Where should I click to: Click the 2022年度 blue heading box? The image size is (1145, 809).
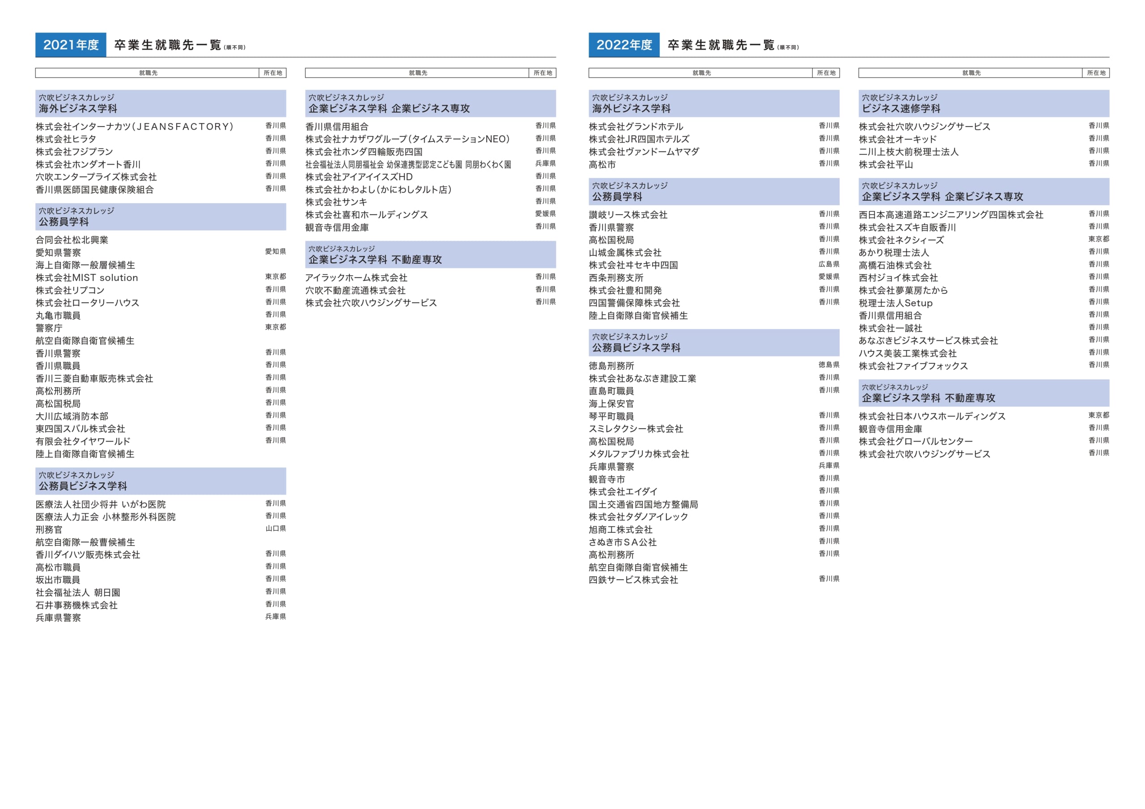pos(624,45)
